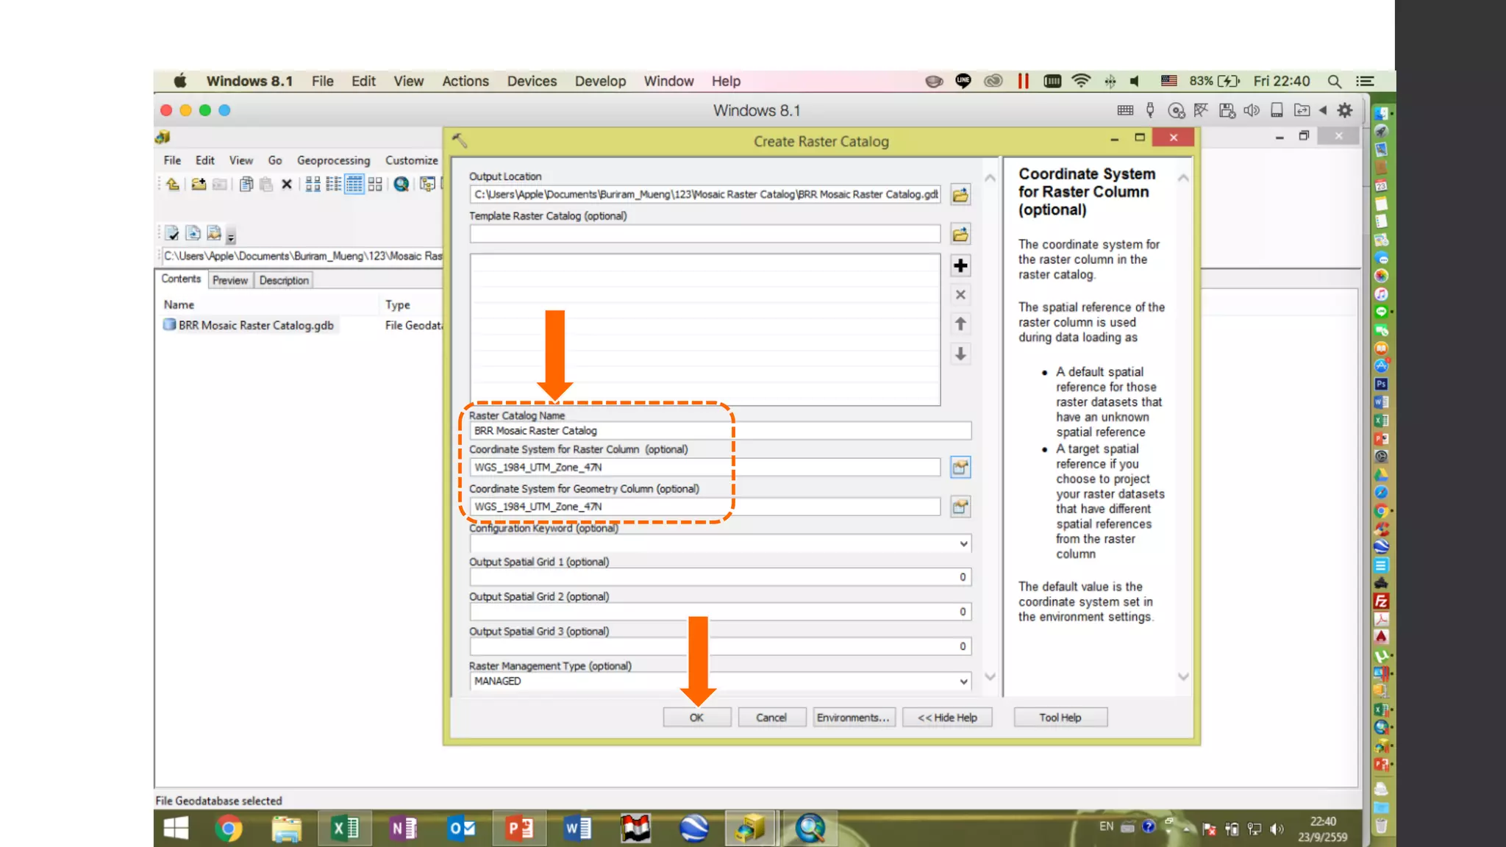
Task: Switch to Details view mode
Action: click(354, 185)
